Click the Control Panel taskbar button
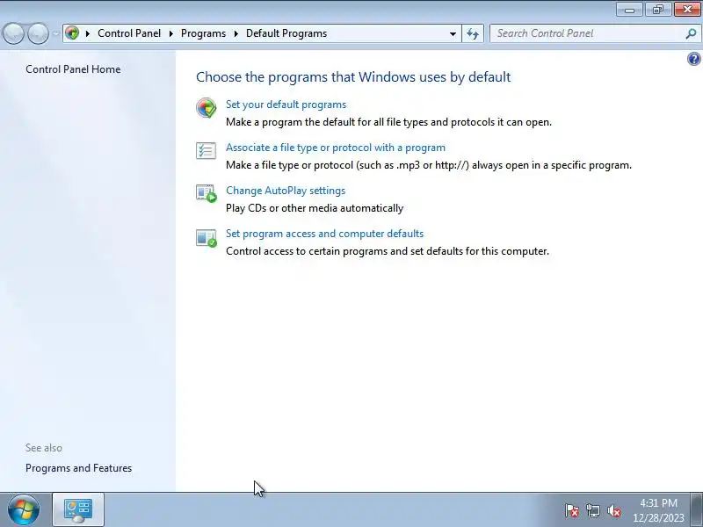 (78, 509)
